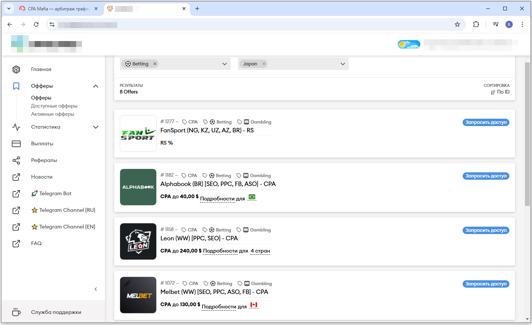Screen dimensions: 532x325
Task: Switch to CPA Mafia browser tab
Action: pyautogui.click(x=59, y=9)
